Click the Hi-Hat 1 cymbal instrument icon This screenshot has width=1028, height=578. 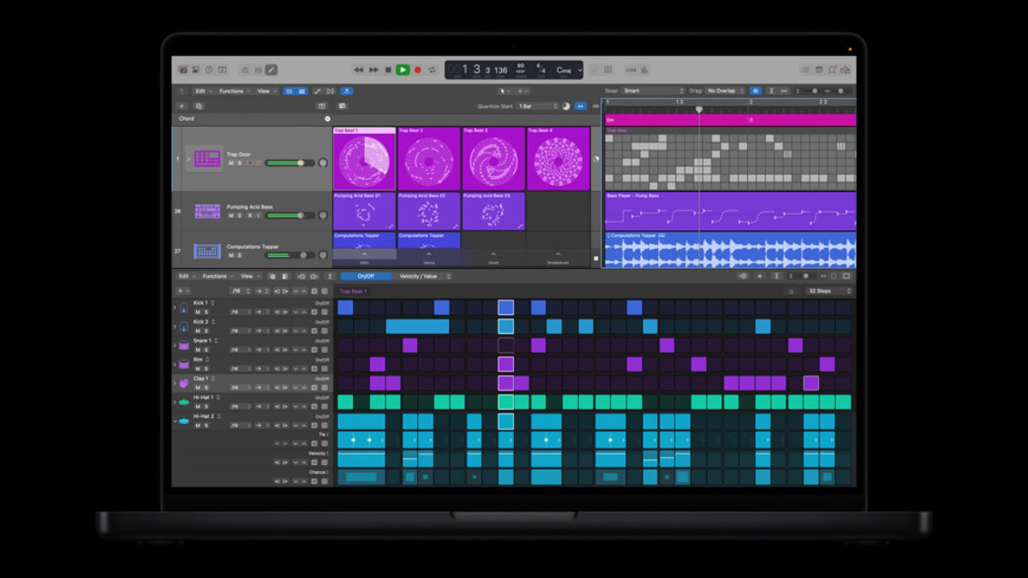(x=184, y=402)
